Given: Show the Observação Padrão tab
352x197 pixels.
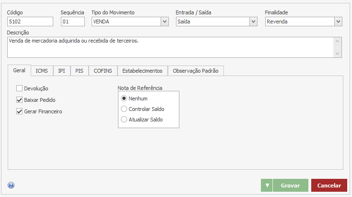Looking at the screenshot, I should tap(196, 71).
